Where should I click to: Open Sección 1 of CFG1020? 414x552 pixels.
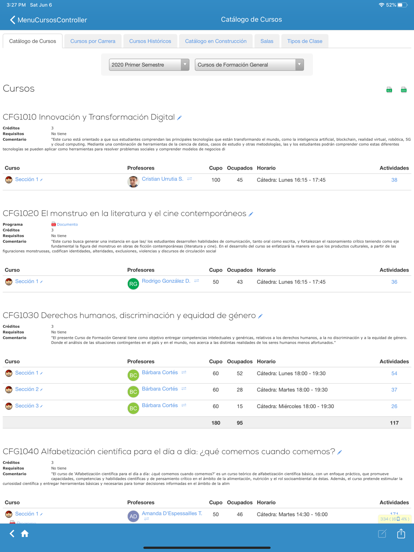pyautogui.click(x=27, y=281)
